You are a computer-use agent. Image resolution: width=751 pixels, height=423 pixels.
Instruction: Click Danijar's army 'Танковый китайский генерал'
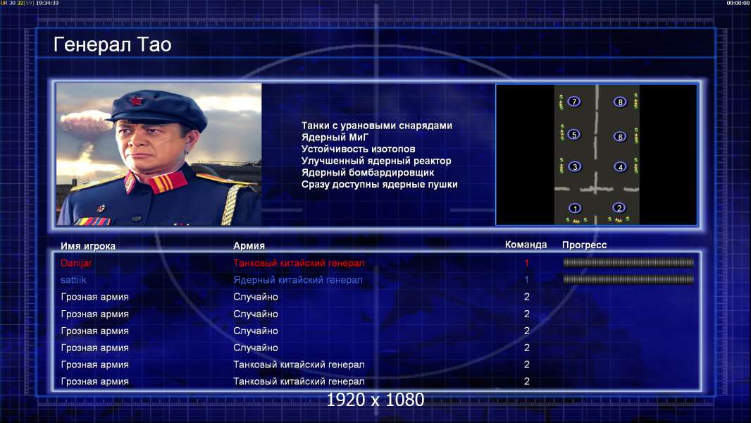click(x=299, y=263)
